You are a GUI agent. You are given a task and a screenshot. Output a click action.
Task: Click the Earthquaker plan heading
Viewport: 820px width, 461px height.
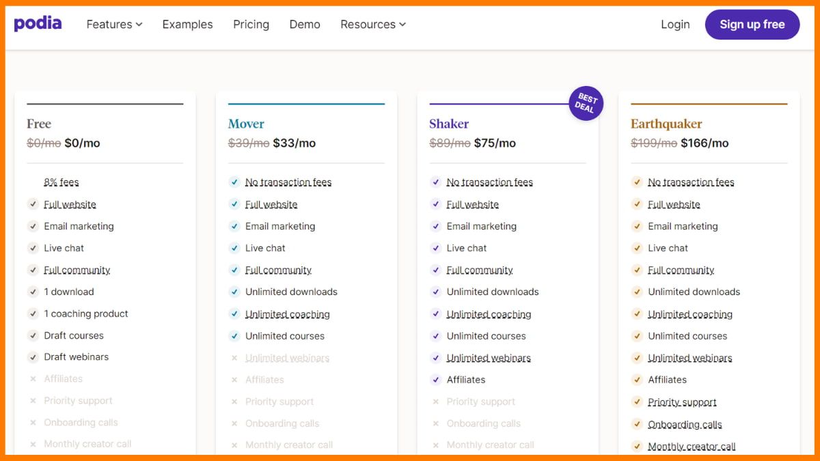[x=666, y=124]
